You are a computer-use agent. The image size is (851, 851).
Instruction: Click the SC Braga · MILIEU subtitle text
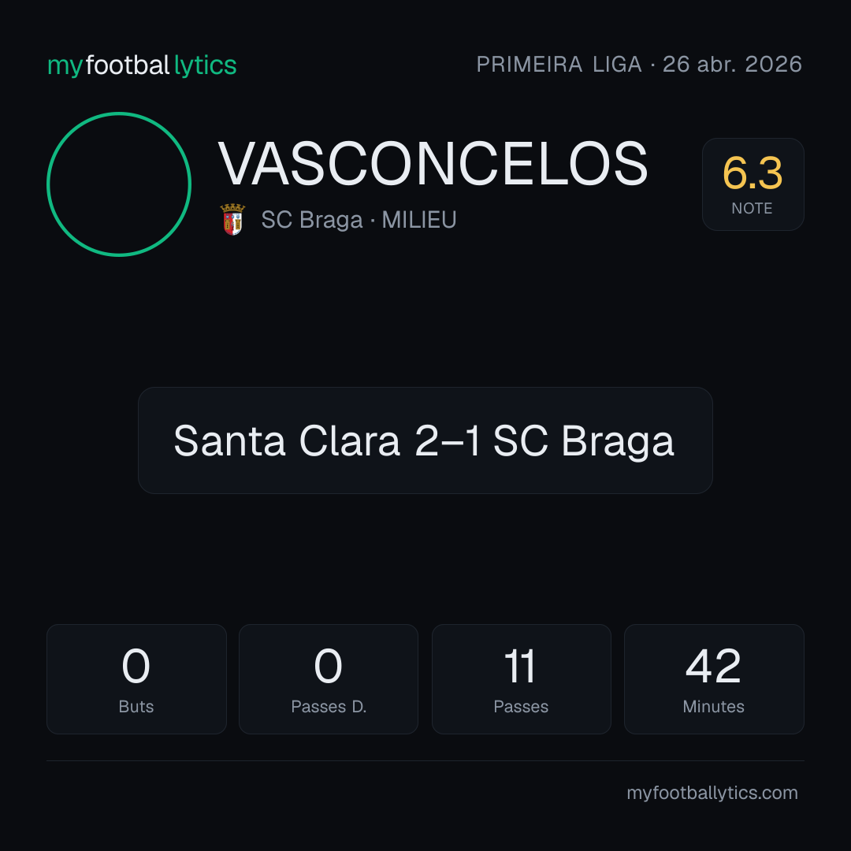coord(359,220)
